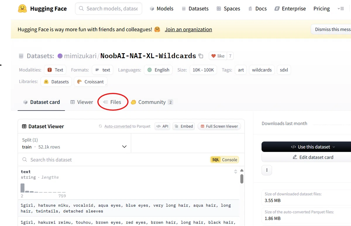Like the NoobAI-NAI-XL-Wildcards dataset
Screen dimensions: 351x226
coord(218,56)
